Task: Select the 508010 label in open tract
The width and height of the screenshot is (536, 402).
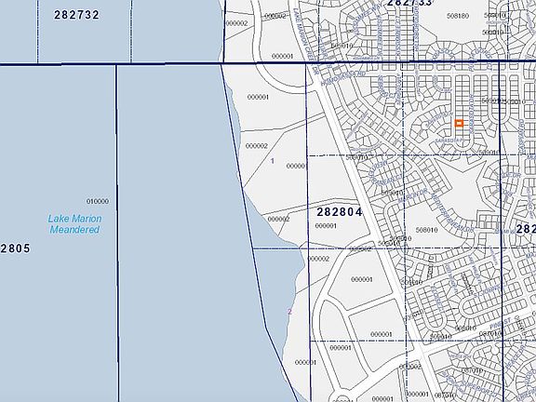Action: 426,230
